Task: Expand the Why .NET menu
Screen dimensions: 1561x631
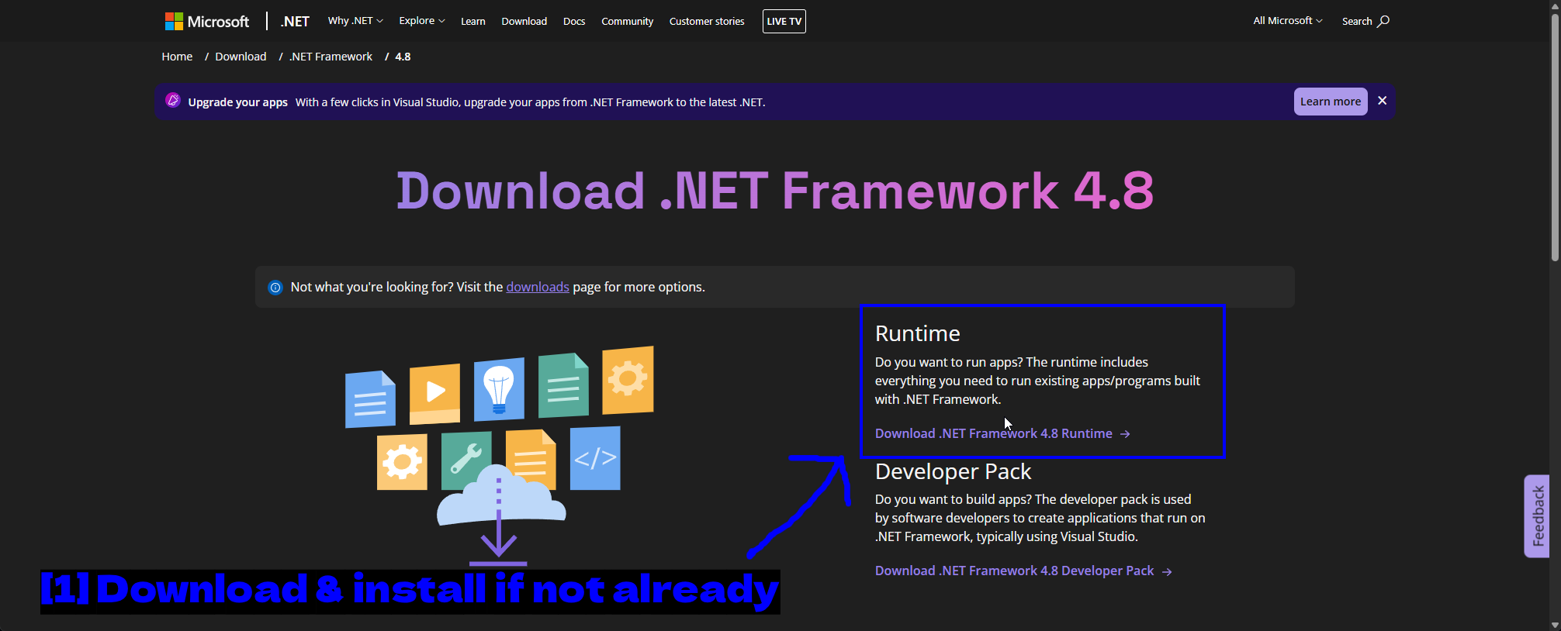Action: [355, 21]
